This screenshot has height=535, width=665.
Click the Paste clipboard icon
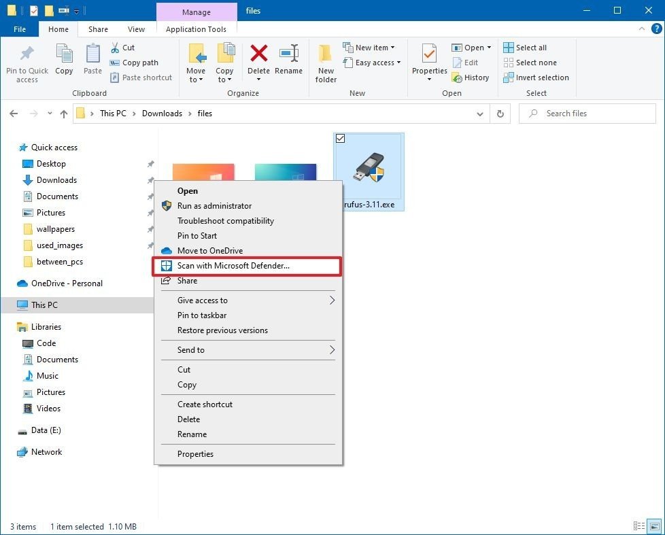pyautogui.click(x=92, y=54)
